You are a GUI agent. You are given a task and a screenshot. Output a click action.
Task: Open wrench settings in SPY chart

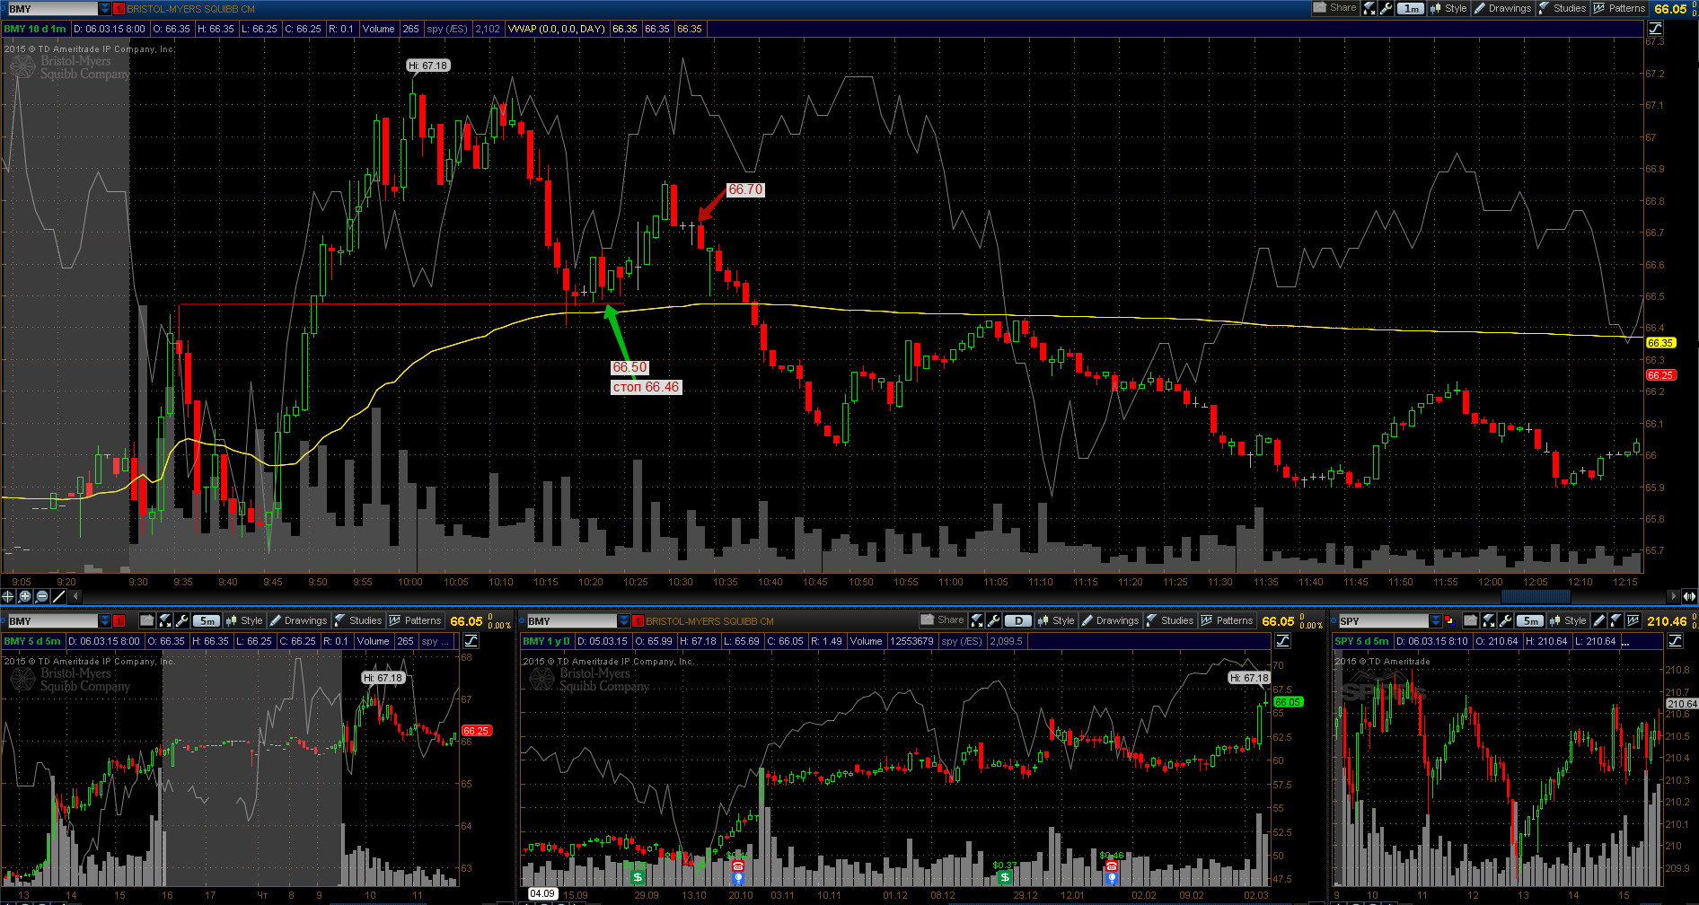point(1505,620)
